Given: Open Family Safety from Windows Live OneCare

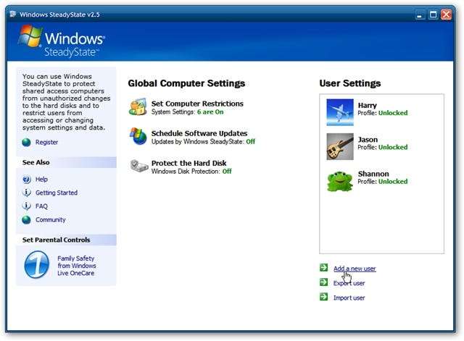Looking at the screenshot, I should tap(77, 266).
